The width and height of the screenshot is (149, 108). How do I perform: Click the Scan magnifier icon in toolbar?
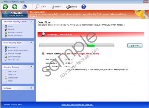pos(37,7)
